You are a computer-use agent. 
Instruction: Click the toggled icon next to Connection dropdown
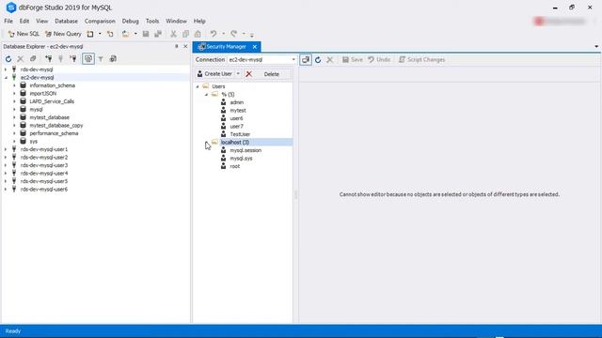306,60
